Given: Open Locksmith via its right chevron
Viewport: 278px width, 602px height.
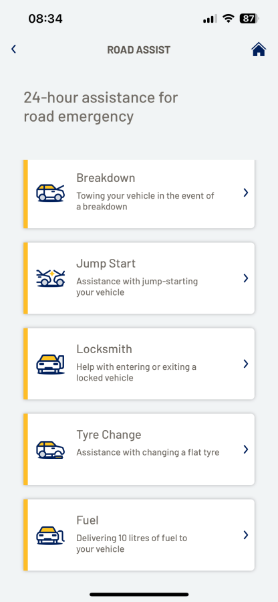Looking at the screenshot, I should [x=246, y=364].
